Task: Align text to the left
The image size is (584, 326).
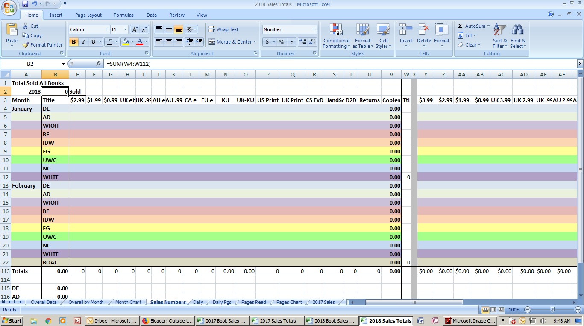Action: point(158,42)
